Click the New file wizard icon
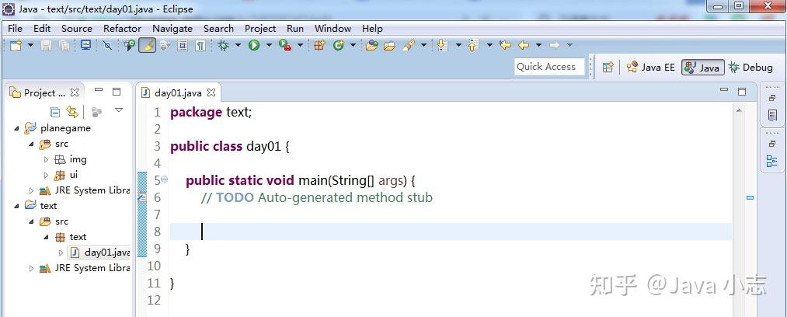This screenshot has height=317, width=787. click(16, 46)
